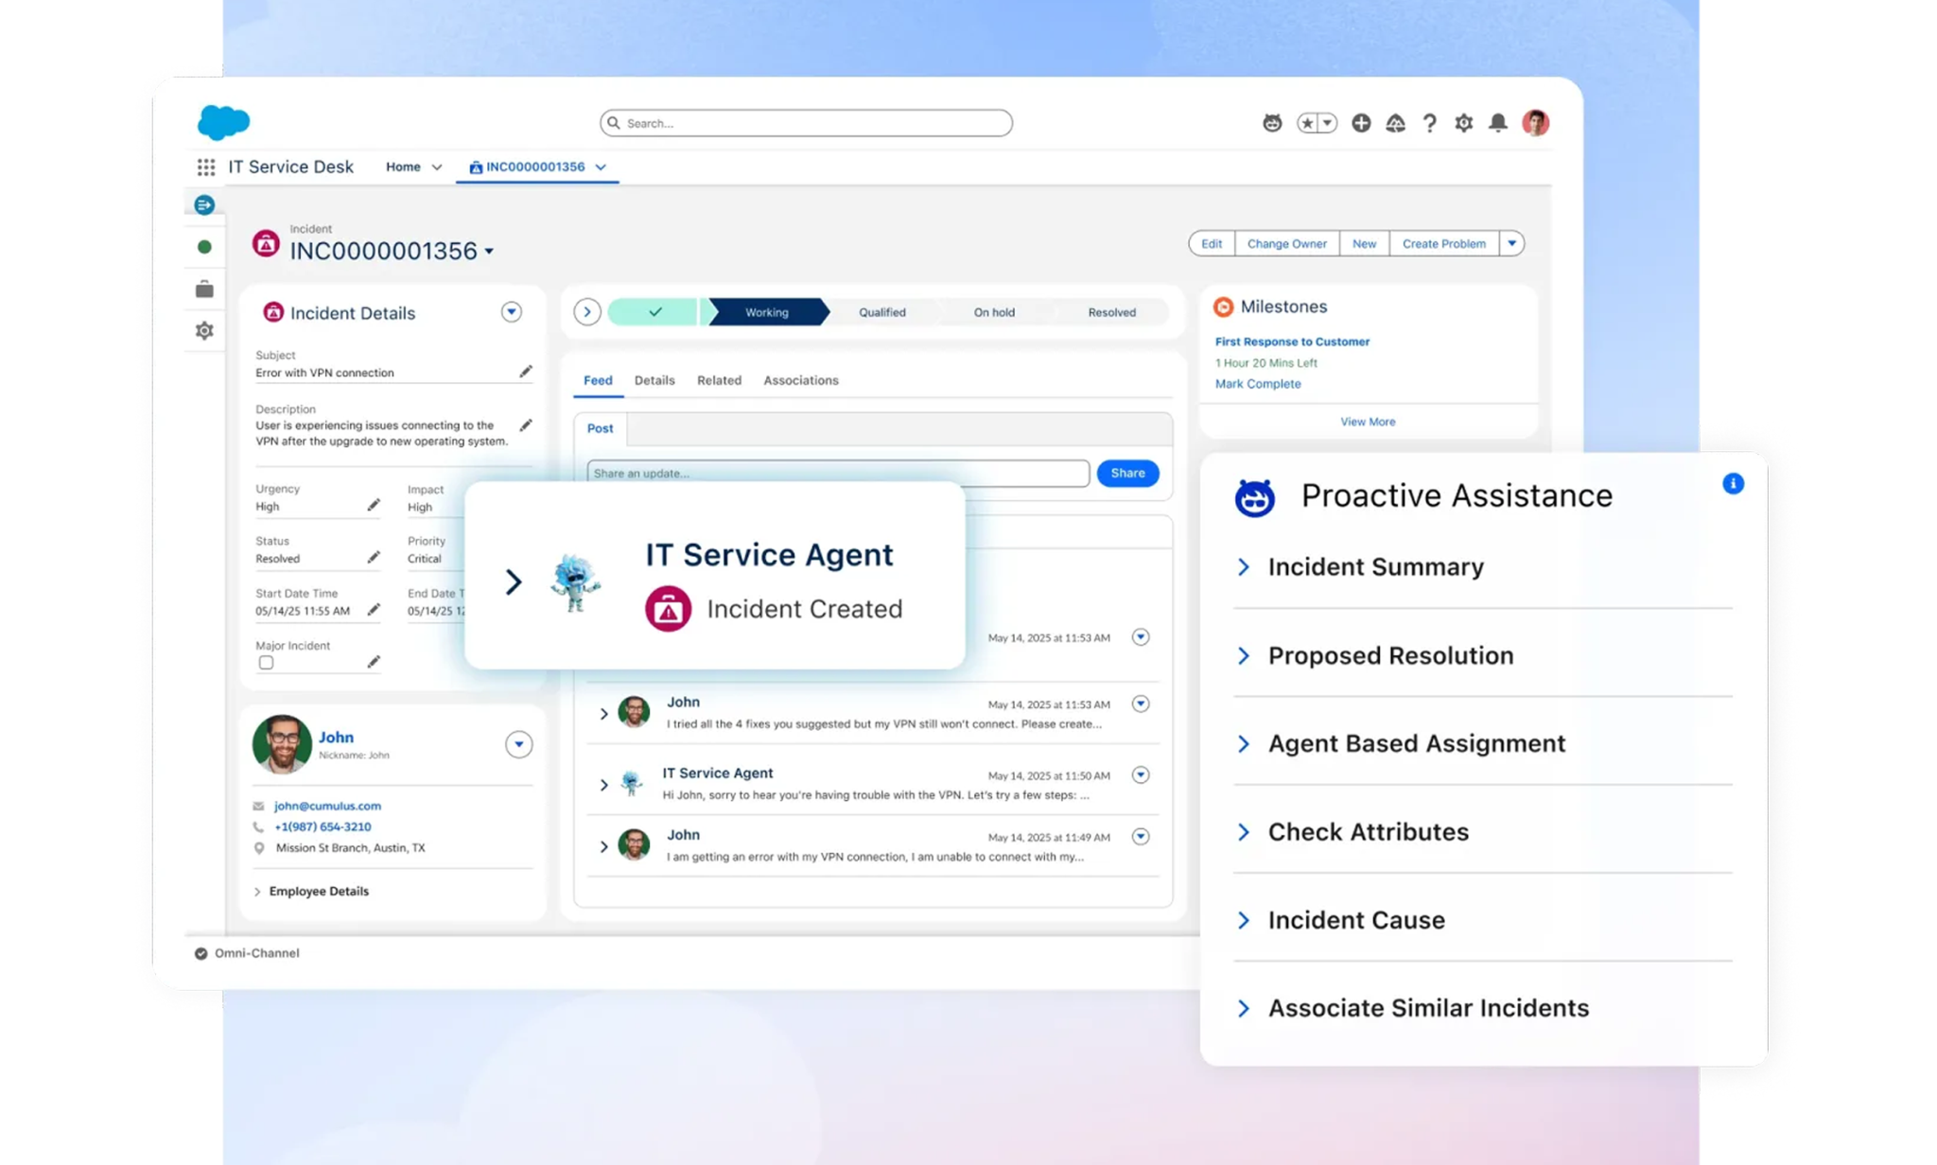Switch to the Details tab

[x=654, y=380]
